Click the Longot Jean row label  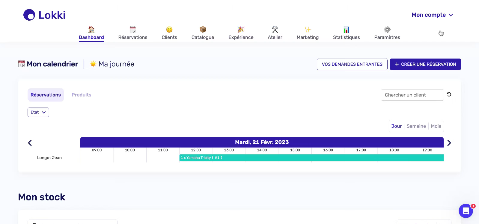click(x=49, y=158)
